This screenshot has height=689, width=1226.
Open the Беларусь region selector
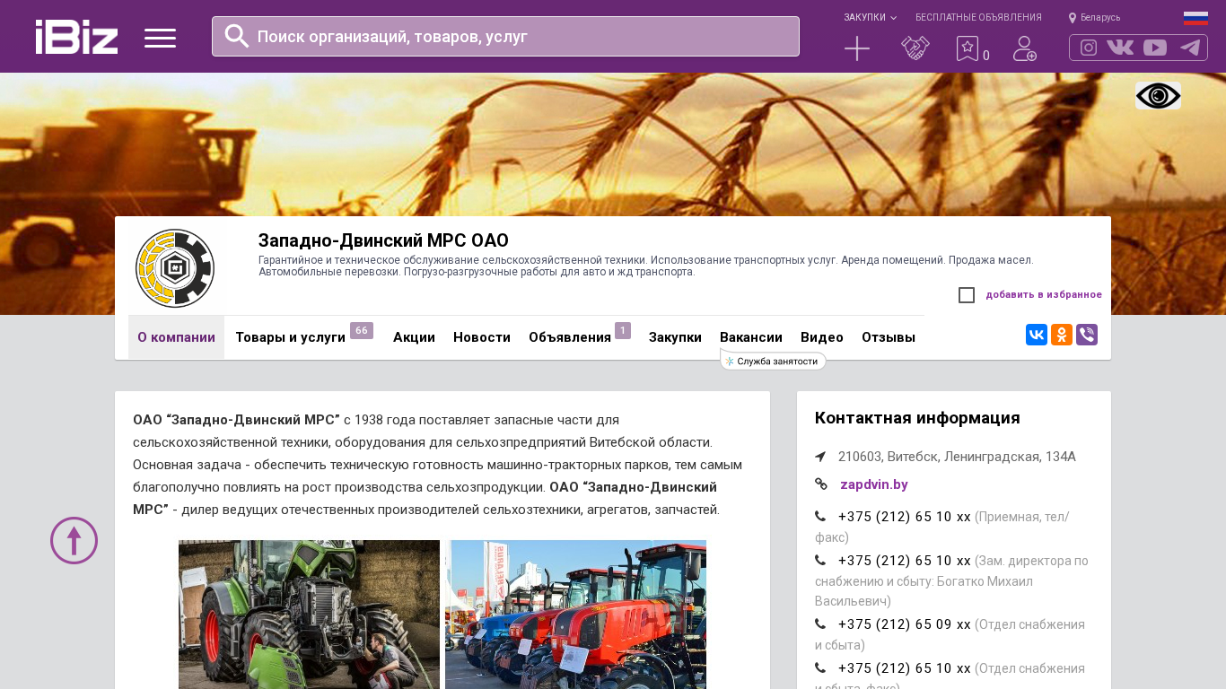1100,18
